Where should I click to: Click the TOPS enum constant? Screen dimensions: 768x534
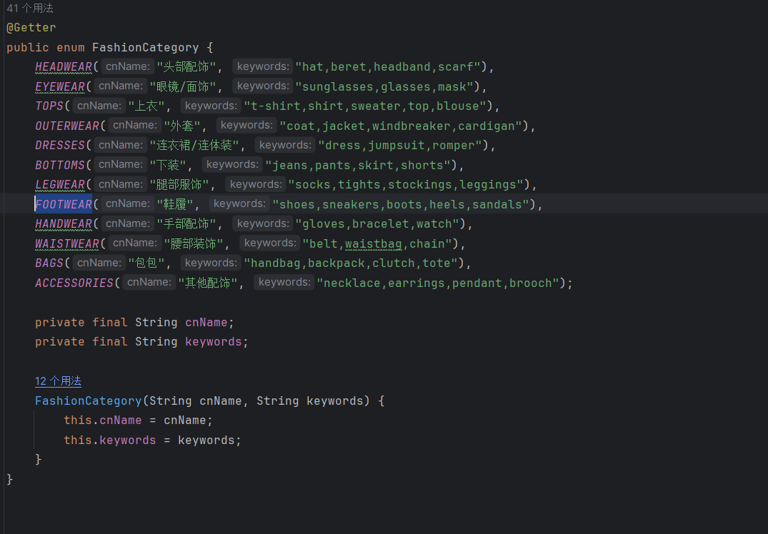point(49,106)
